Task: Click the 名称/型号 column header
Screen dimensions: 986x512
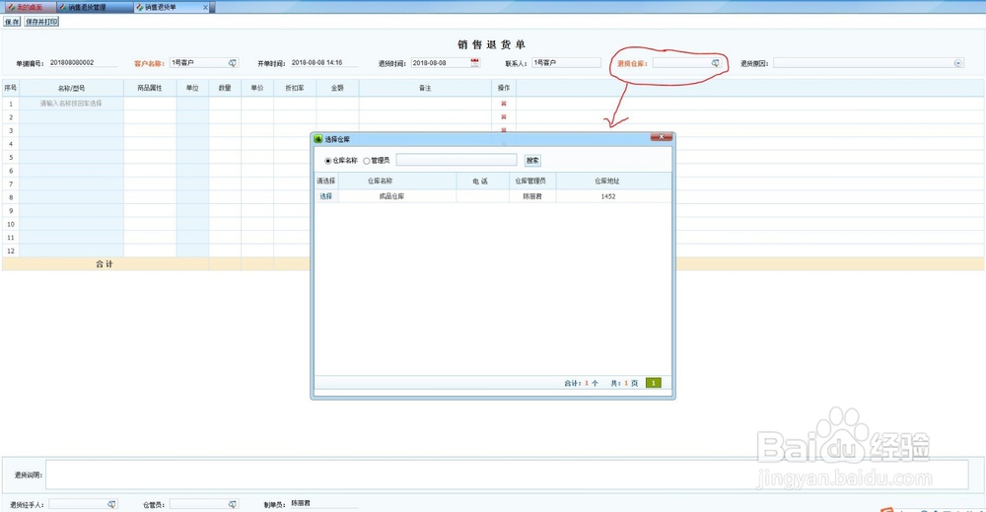Action: [x=71, y=88]
